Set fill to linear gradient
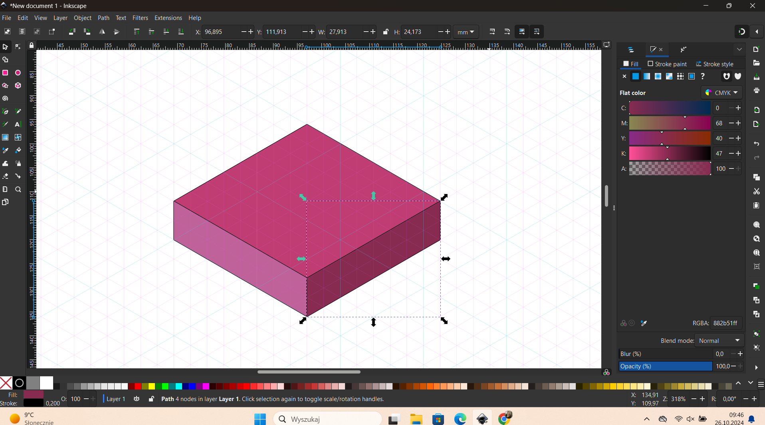The image size is (765, 425). coord(646,76)
